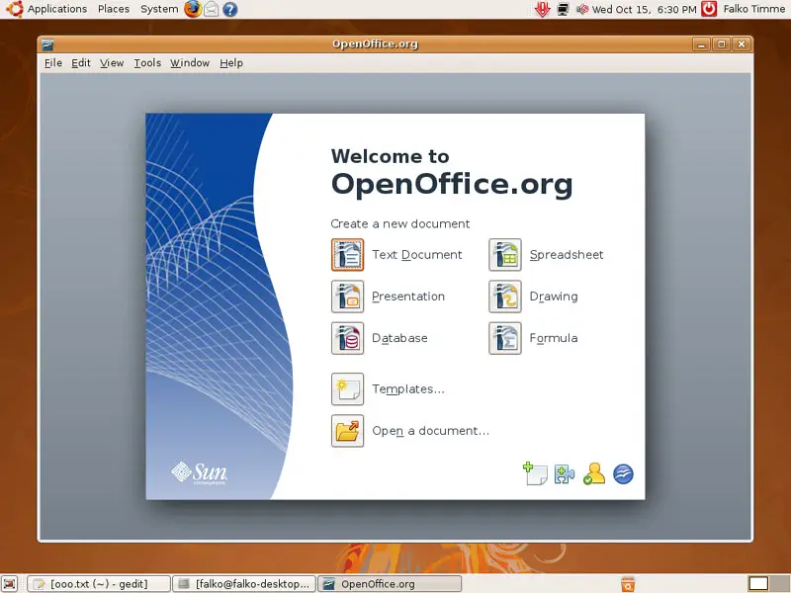Screen dimensions: 791x593
Task: Click the add extensions puzzle icon
Action: pyautogui.click(x=564, y=474)
